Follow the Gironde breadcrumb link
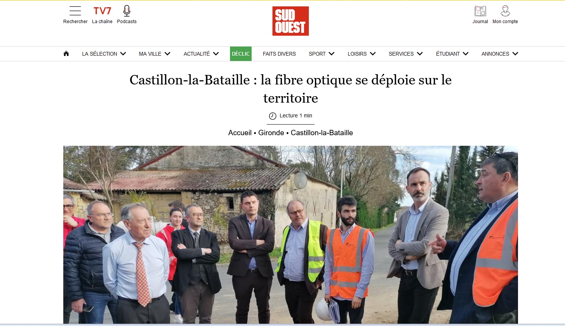This screenshot has width=565, height=326. [271, 133]
